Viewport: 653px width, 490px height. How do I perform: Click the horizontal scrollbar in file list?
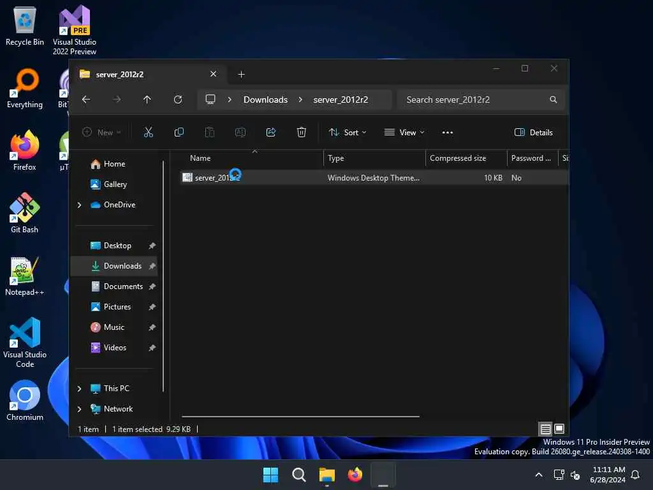[300, 416]
